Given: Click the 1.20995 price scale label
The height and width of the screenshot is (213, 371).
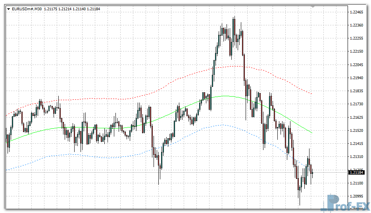Looking at the screenshot, I should pyautogui.click(x=357, y=196).
